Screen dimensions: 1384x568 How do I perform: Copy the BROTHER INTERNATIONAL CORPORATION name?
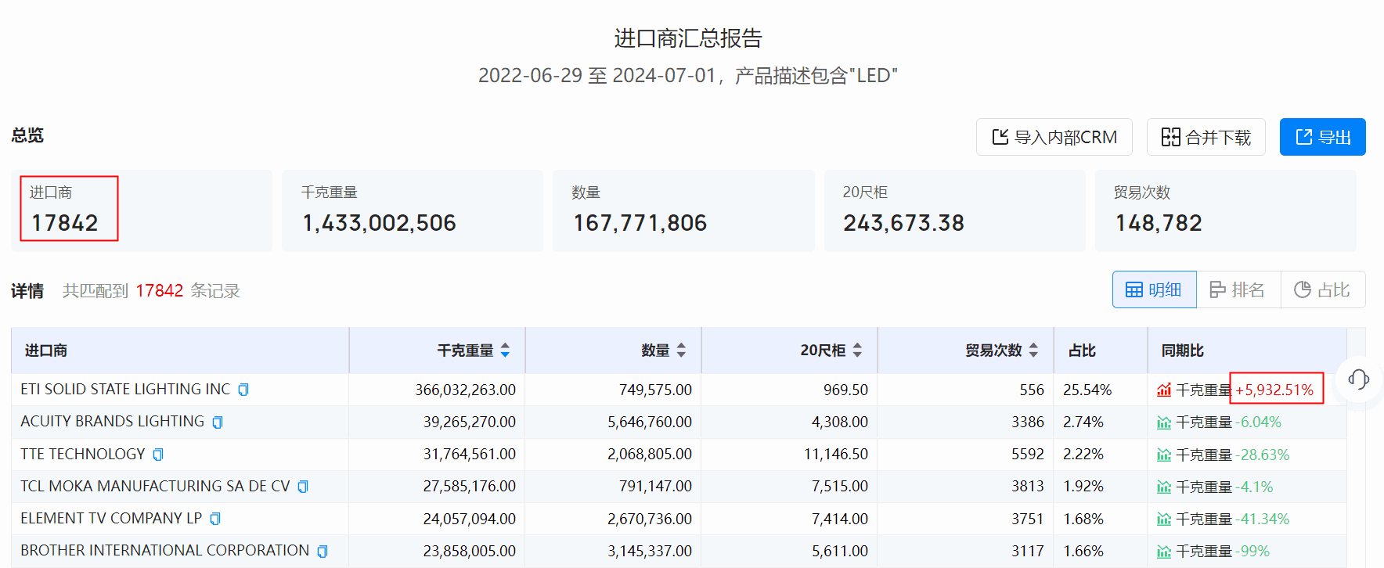click(323, 552)
